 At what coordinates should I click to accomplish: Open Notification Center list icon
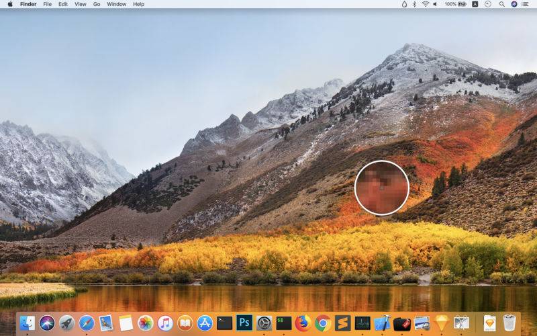point(525,4)
